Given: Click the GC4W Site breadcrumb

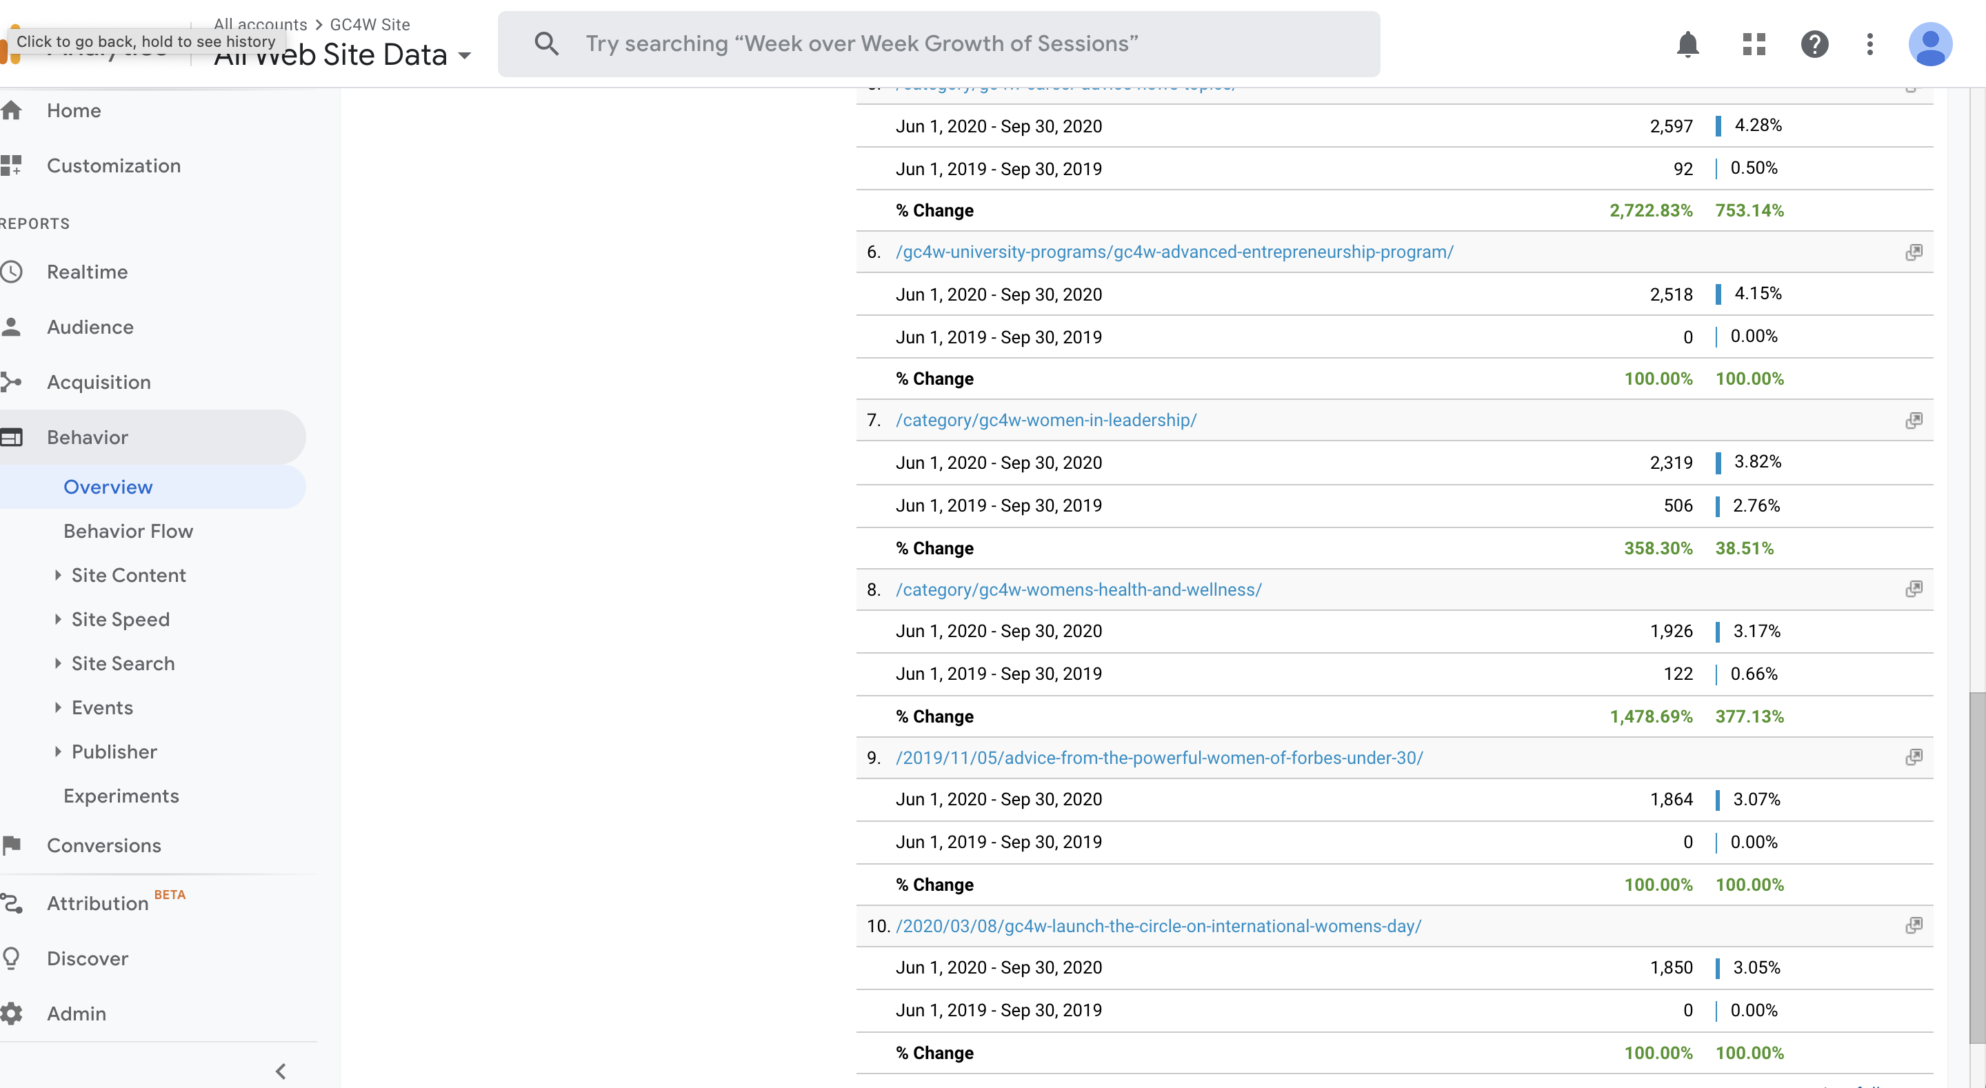Looking at the screenshot, I should point(370,24).
